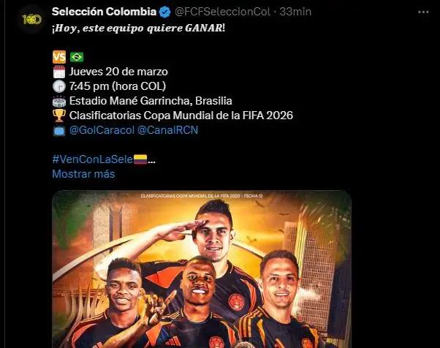Click the television emoji icon
Viewport: 440px width, 348px height.
[x=59, y=131]
